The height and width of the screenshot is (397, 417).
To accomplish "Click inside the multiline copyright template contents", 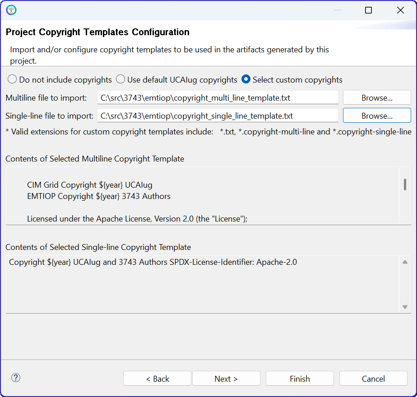I will tap(202, 196).
